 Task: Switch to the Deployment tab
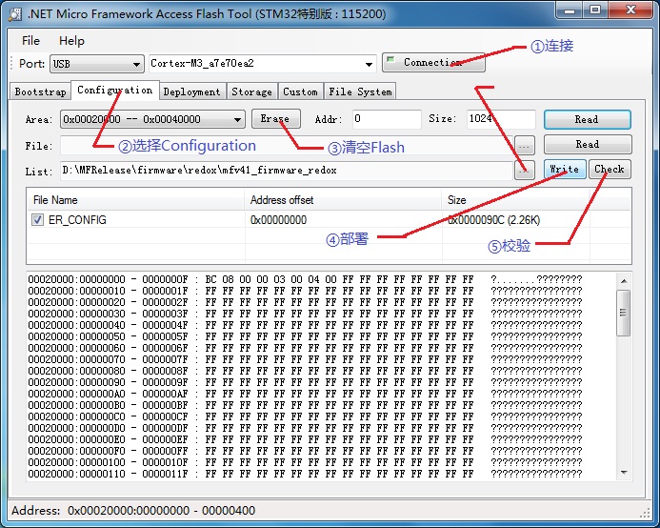tap(192, 91)
